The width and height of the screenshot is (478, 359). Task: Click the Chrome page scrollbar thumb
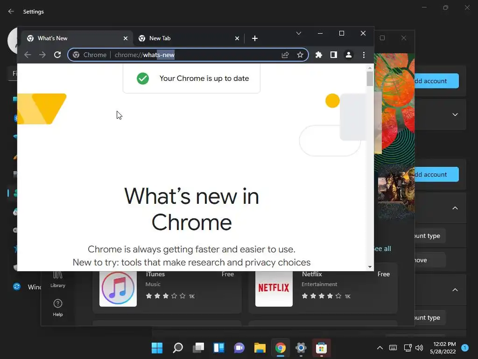(370, 79)
